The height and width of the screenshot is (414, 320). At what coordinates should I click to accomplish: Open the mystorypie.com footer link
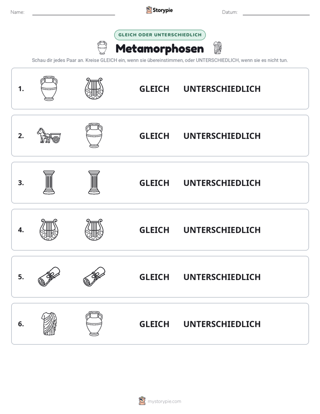160,401
